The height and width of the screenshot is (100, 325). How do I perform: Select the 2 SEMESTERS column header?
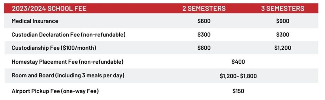coord(204,8)
